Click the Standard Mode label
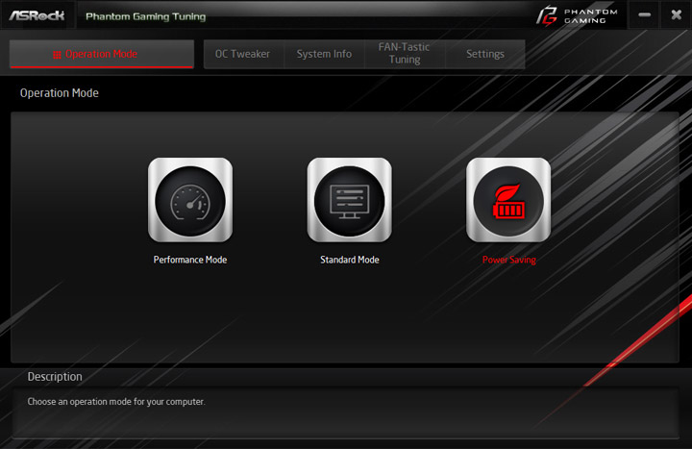The image size is (692, 449). pos(350,260)
